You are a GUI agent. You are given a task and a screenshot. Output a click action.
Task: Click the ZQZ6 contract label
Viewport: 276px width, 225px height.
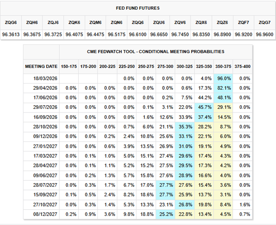point(222,22)
